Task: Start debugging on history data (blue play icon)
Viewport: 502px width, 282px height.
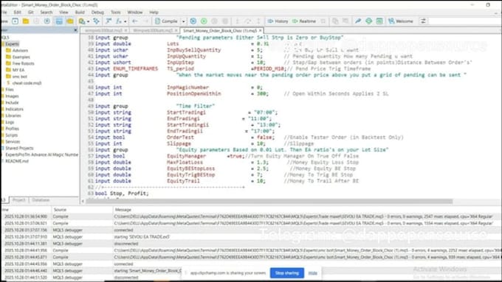Action: click(193, 21)
